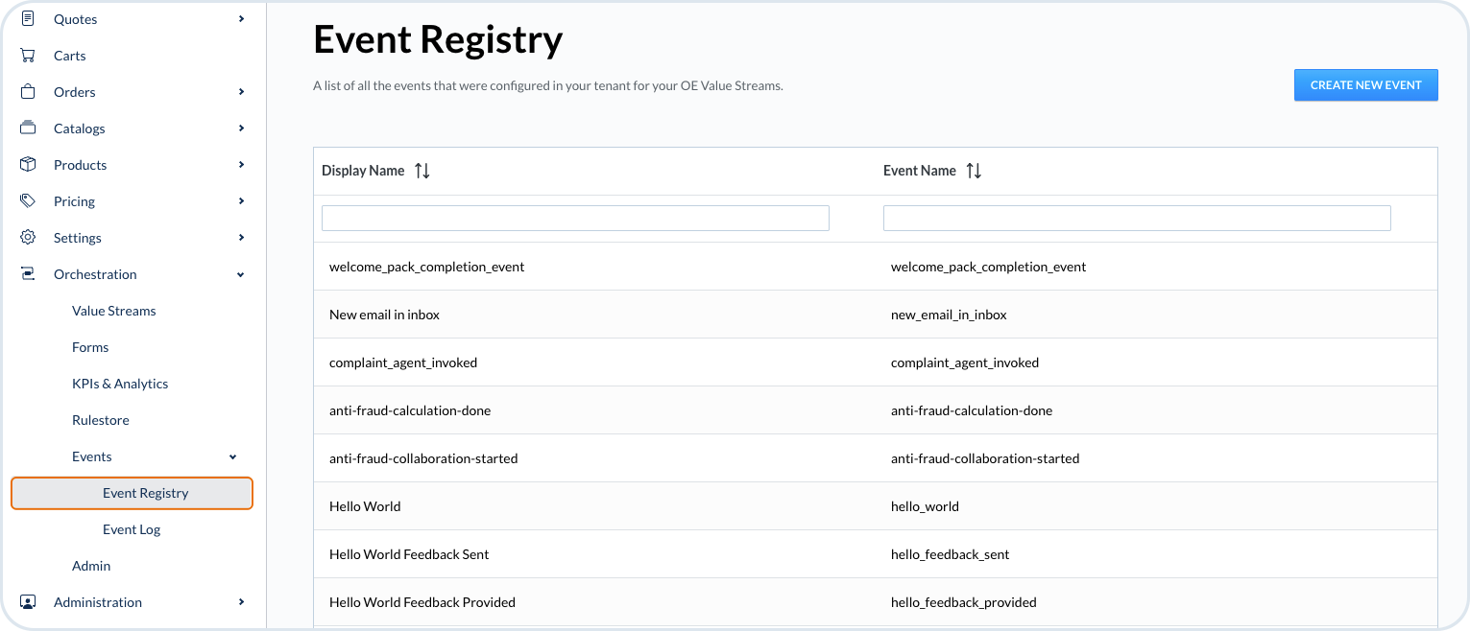Sort table by Event Name arrows
Image resolution: width=1470 pixels, height=631 pixels.
(974, 171)
